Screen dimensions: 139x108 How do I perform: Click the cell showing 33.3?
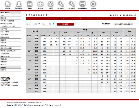pyautogui.click(x=82, y=48)
